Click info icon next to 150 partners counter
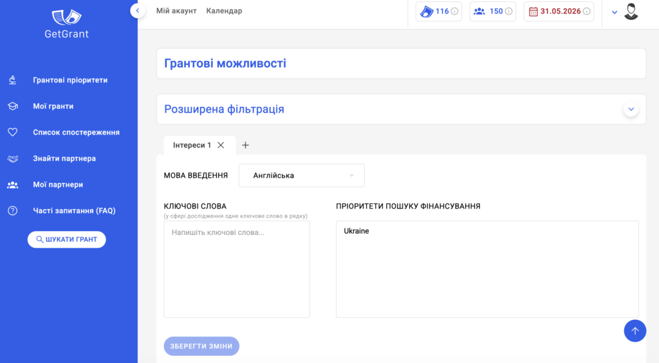The image size is (659, 363). point(509,12)
